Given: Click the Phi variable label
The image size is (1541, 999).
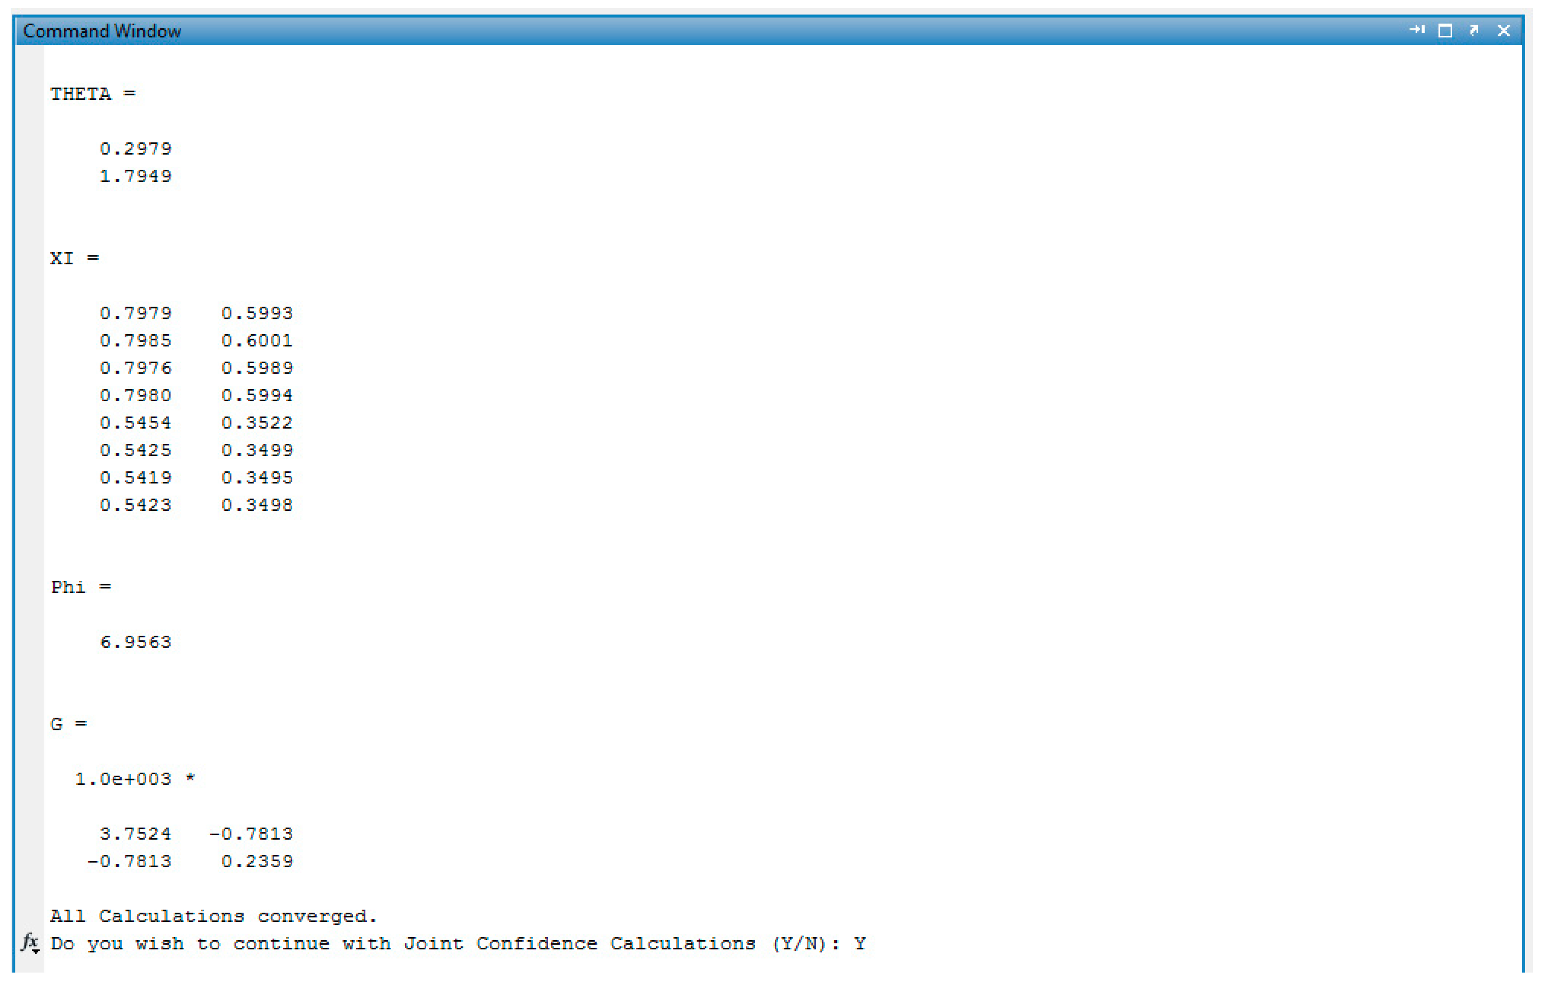Looking at the screenshot, I should pos(68,588).
